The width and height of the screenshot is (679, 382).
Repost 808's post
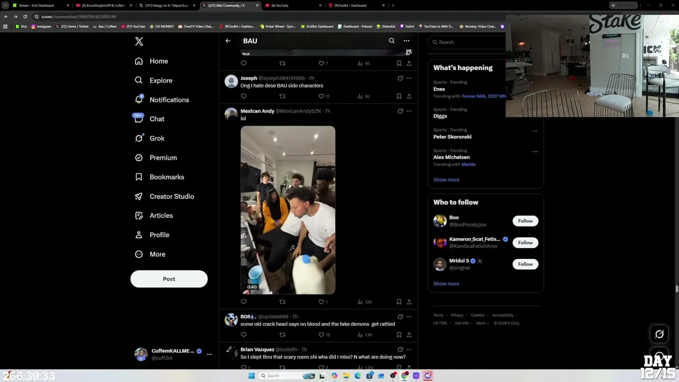pos(282,335)
